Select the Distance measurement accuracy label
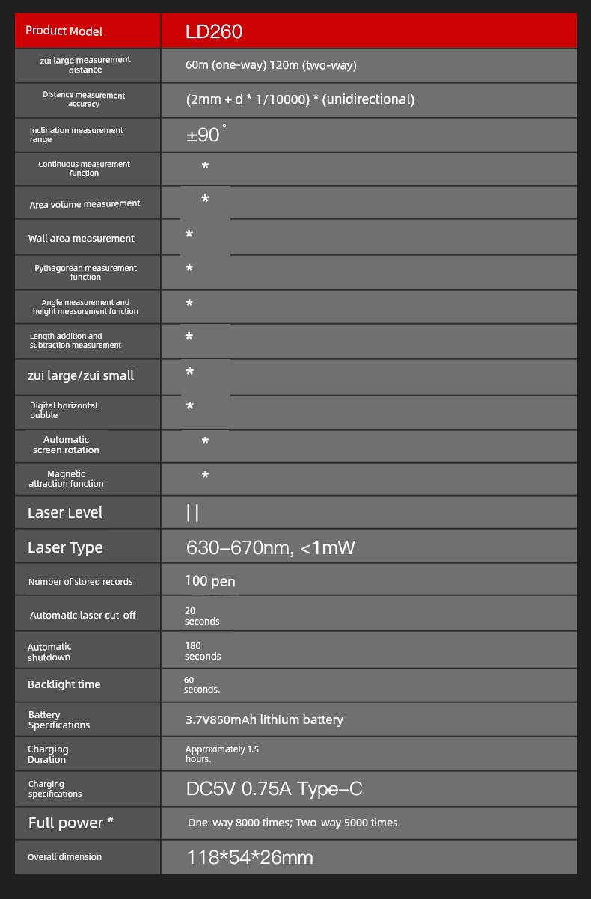 coord(84,99)
